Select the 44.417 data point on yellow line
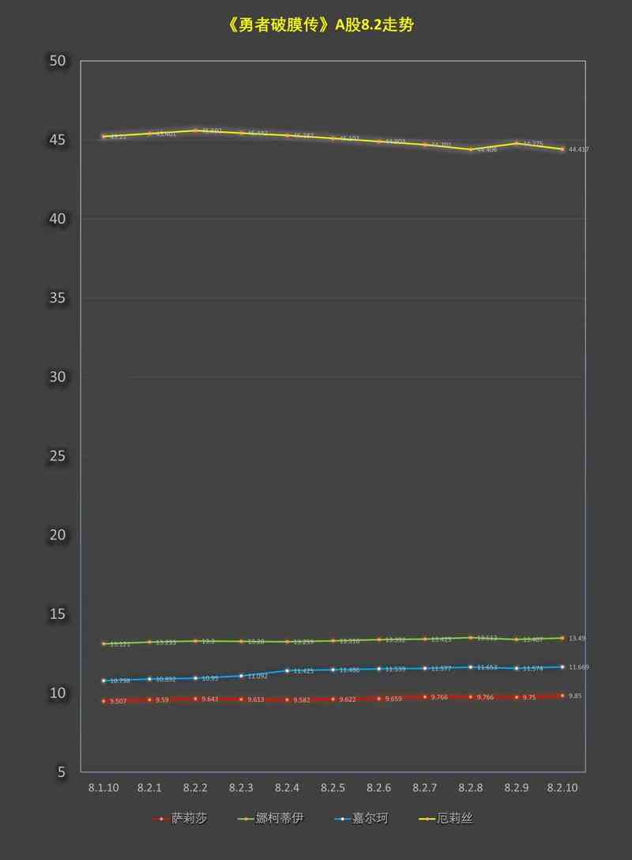Image resolution: width=632 pixels, height=860 pixels. pos(562,149)
